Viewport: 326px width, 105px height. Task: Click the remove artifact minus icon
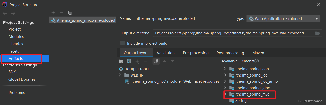tap(61, 13)
